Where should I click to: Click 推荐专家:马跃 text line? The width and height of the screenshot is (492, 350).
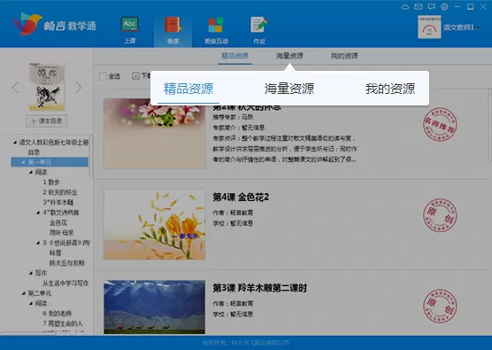click(233, 117)
